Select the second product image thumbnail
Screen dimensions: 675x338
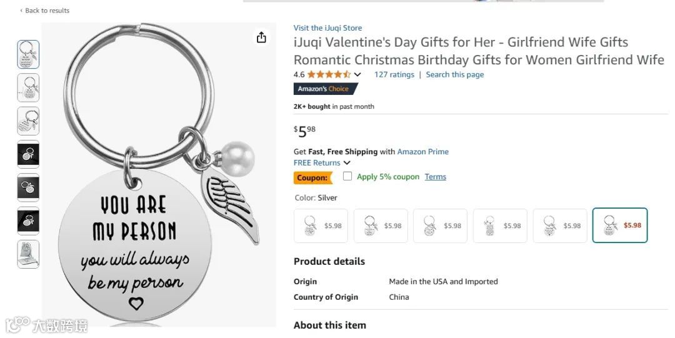tap(28, 87)
